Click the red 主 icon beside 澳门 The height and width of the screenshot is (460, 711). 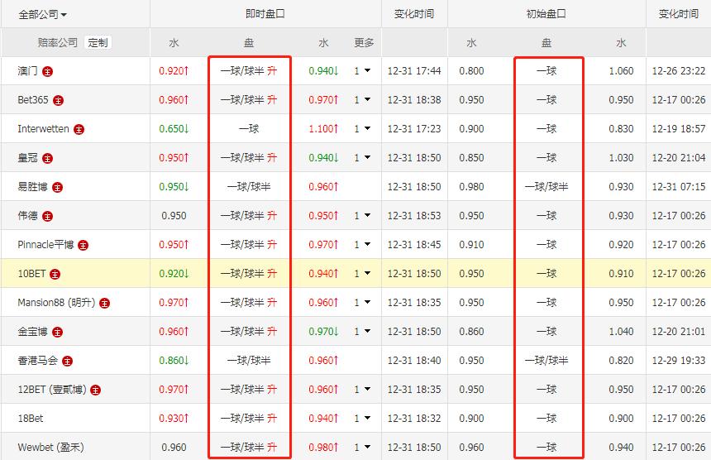48,71
